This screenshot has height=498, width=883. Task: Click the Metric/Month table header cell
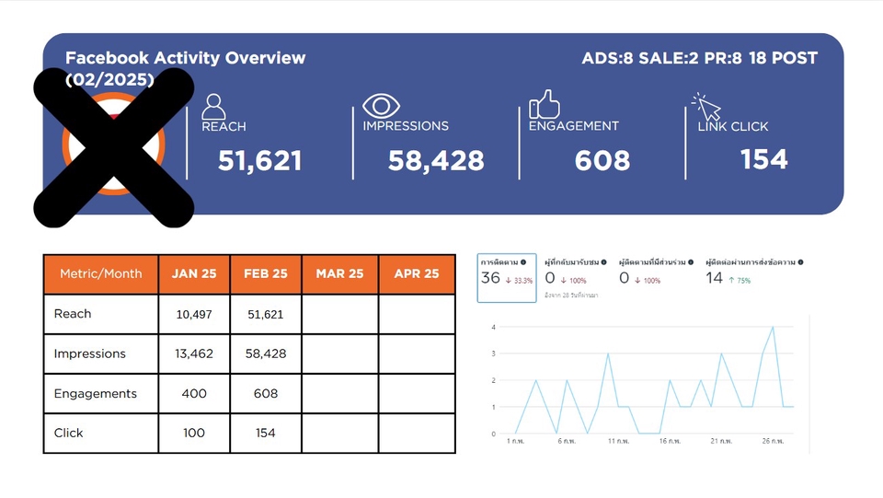(101, 273)
